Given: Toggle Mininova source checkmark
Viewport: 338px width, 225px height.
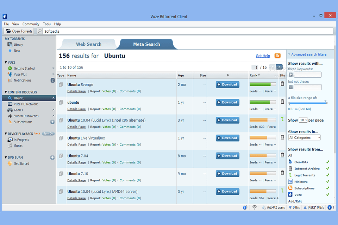Looking at the screenshot, I should (328, 181).
